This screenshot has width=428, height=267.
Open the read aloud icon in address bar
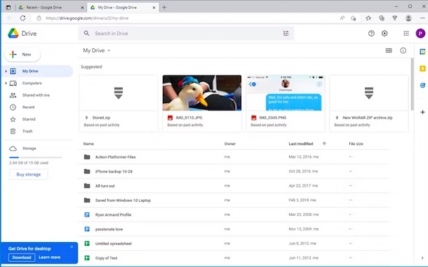(x=342, y=18)
